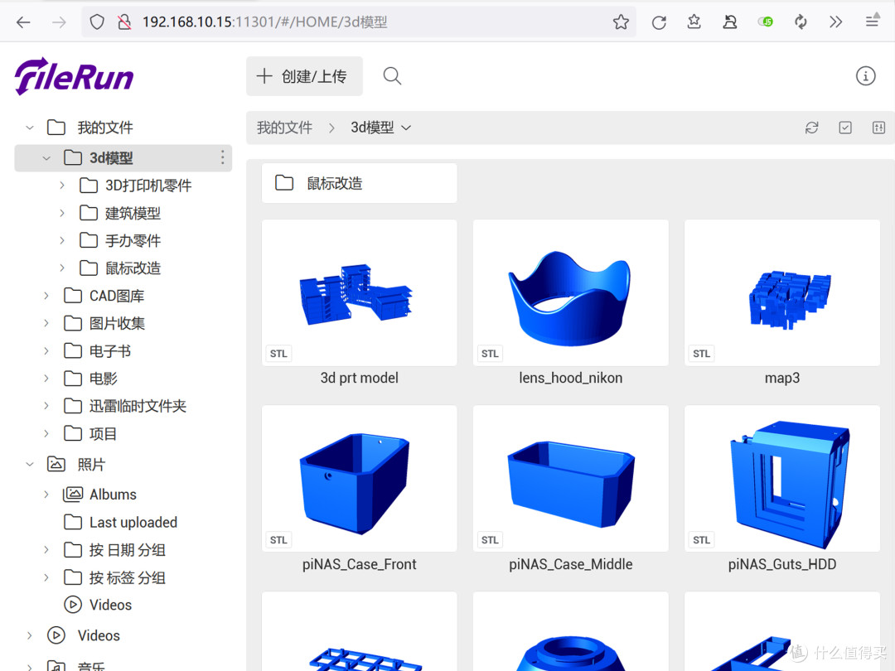Expand the CAD图库 folder
895x671 pixels.
pyautogui.click(x=46, y=296)
